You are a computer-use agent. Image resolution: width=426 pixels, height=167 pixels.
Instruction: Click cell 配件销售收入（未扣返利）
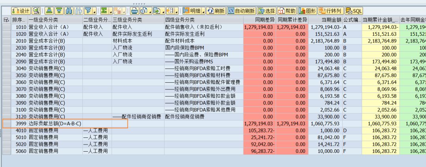tap(204, 27)
